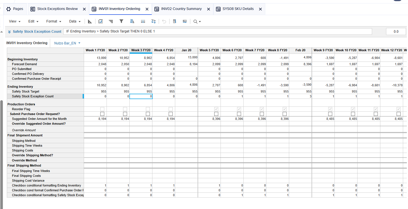Open the Data menu dropdown
The width and height of the screenshot is (408, 209).
pos(75,21)
